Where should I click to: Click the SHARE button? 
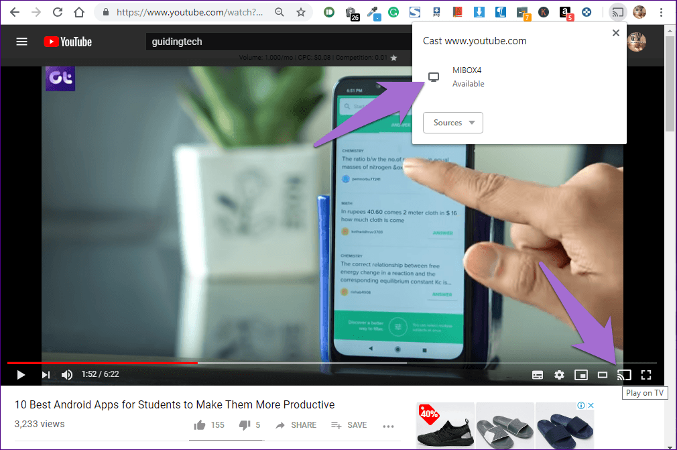pos(296,425)
